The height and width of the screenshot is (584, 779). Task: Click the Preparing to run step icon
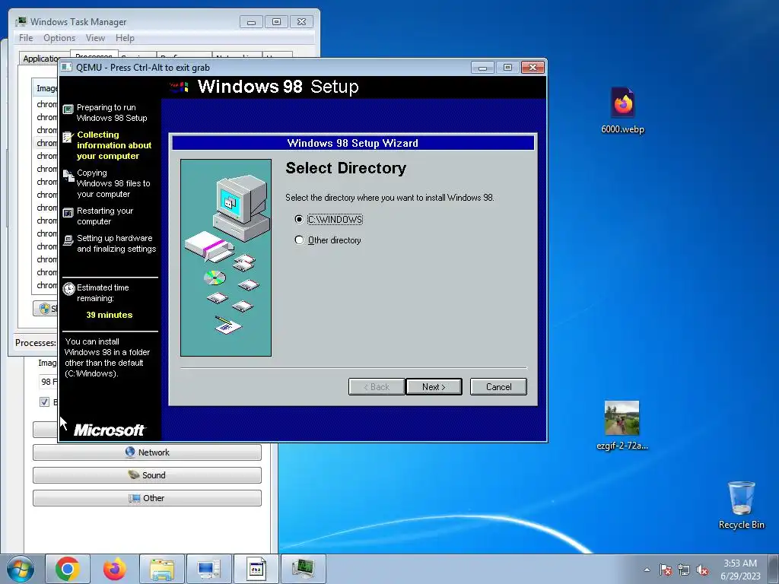point(68,109)
